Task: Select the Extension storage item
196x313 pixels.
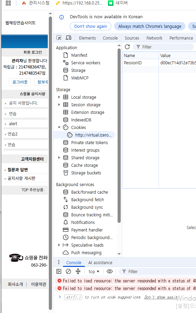Action: pyautogui.click(x=88, y=112)
